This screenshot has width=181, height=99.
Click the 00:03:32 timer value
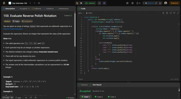click(x=151, y=3)
